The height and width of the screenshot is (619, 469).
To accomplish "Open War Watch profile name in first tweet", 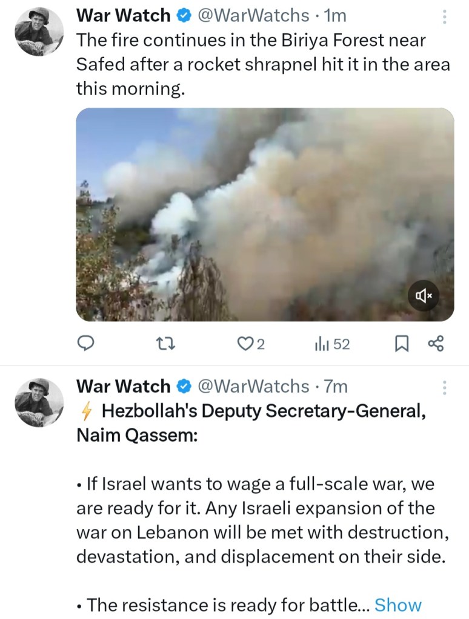I will point(123,16).
